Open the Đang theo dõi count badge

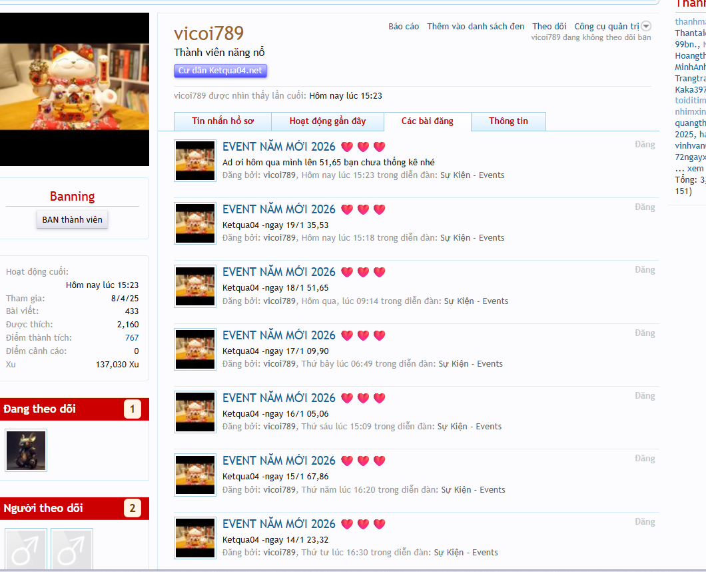pos(132,409)
